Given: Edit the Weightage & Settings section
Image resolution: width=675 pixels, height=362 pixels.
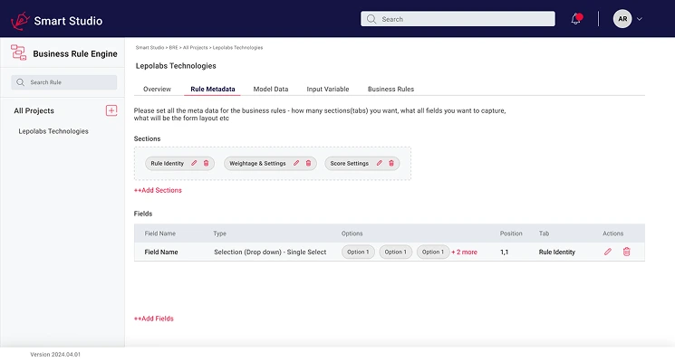Looking at the screenshot, I should point(296,163).
